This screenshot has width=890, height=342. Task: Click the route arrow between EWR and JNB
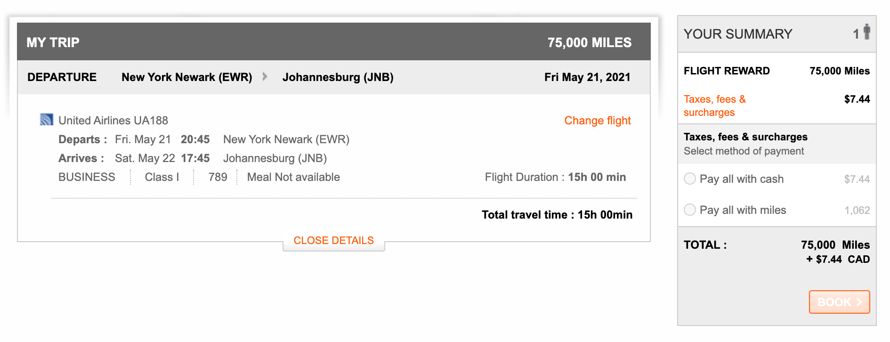coord(265,76)
